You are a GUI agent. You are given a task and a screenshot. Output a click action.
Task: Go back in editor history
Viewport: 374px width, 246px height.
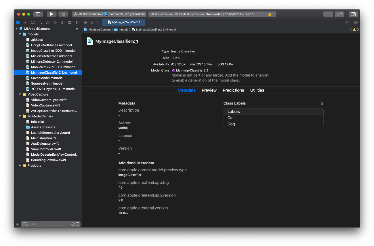coord(92,22)
